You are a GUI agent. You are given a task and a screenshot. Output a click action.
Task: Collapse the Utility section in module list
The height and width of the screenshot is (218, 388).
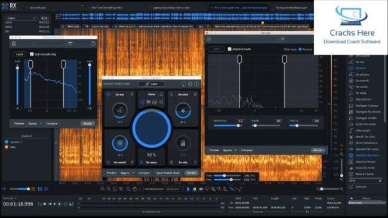coord(380,180)
